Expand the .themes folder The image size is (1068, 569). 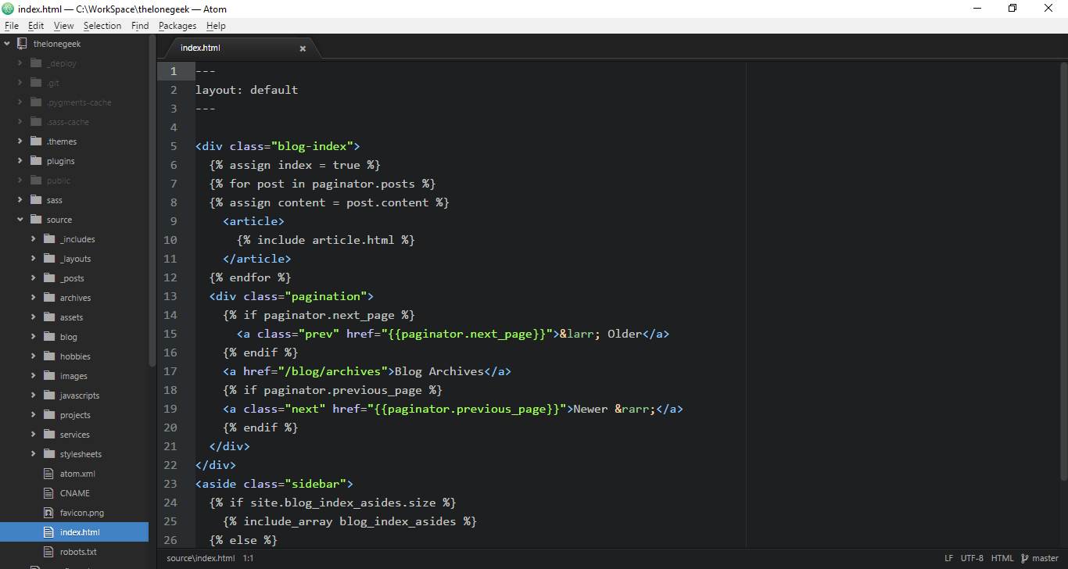click(x=20, y=141)
